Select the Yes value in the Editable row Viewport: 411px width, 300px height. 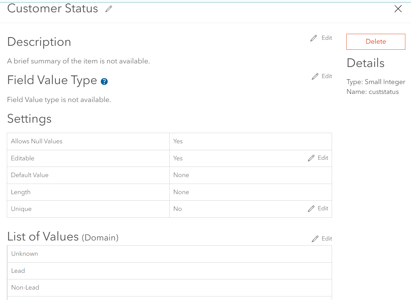click(x=178, y=158)
